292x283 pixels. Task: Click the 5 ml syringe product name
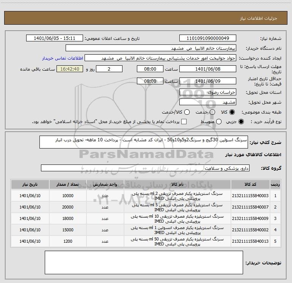pos(177,207)
